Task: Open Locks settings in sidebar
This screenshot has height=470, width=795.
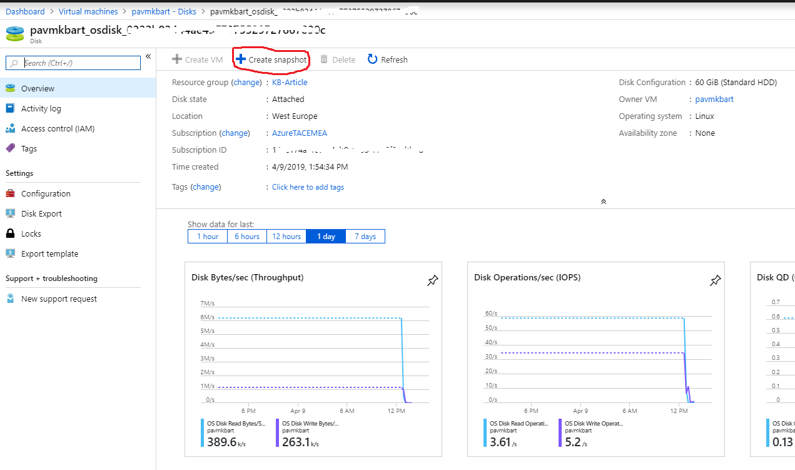Action: (31, 234)
